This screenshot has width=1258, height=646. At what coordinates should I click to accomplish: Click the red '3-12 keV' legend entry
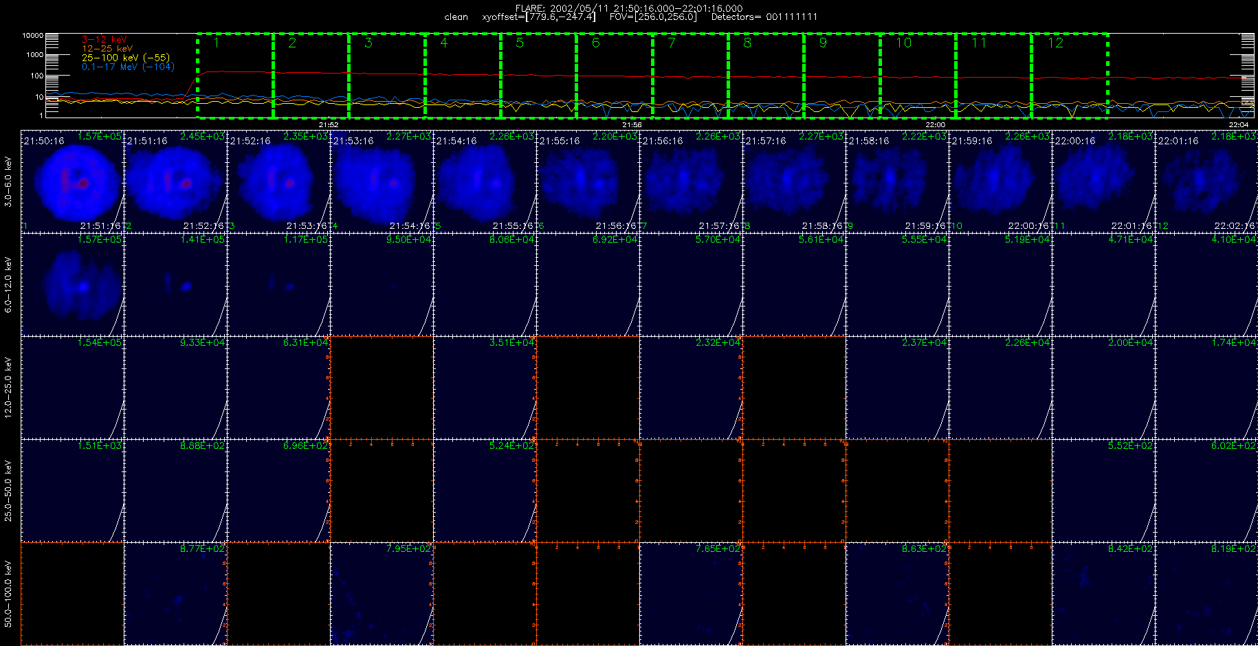(x=104, y=40)
